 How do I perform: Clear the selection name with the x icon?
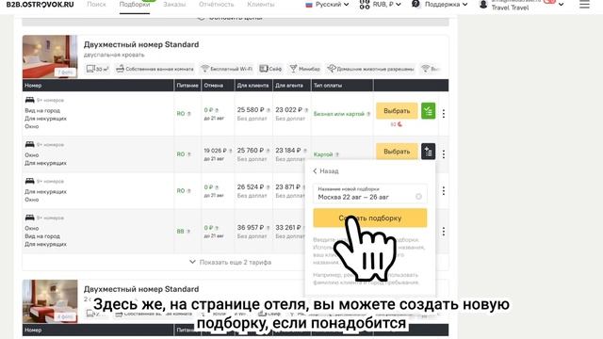[x=418, y=197]
